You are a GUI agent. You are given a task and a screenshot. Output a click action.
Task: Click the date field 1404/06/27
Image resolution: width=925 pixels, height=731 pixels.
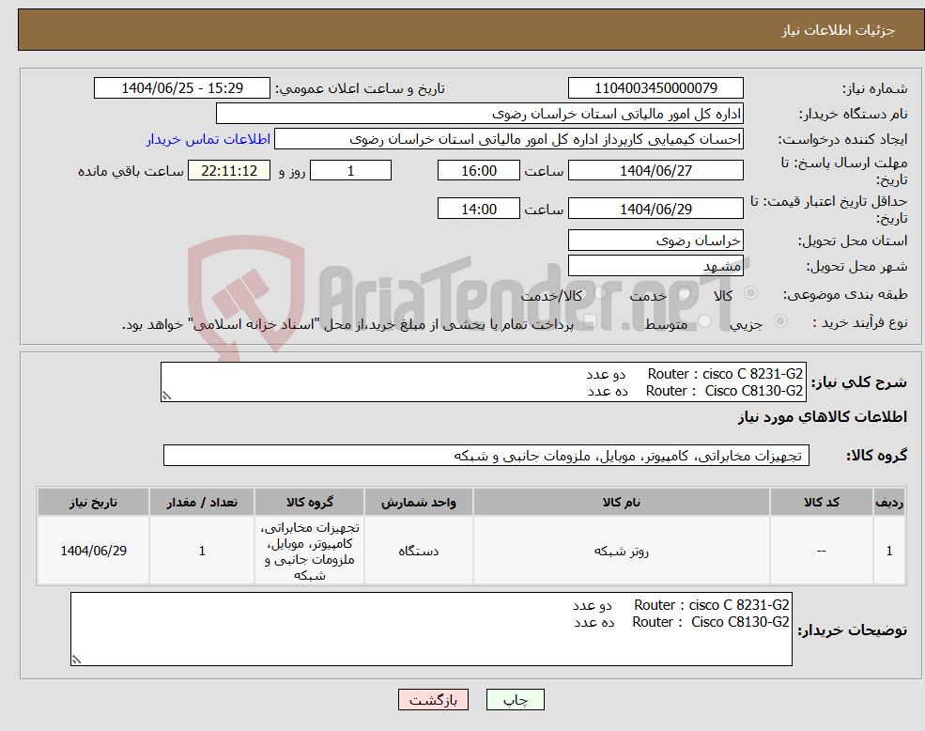click(x=655, y=170)
